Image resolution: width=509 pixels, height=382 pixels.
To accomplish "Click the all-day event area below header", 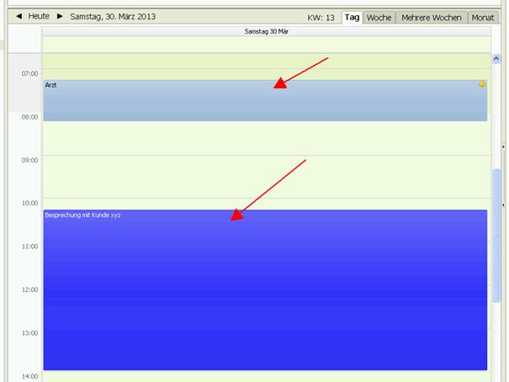I will tap(267, 44).
